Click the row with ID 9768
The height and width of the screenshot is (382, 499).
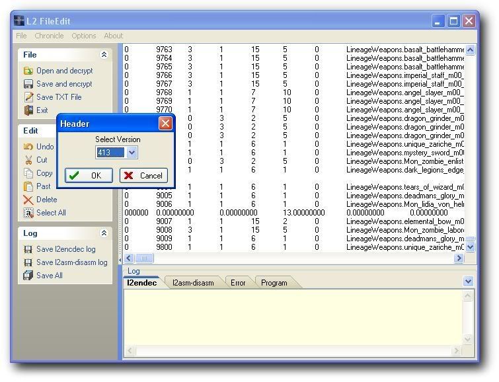pos(294,93)
